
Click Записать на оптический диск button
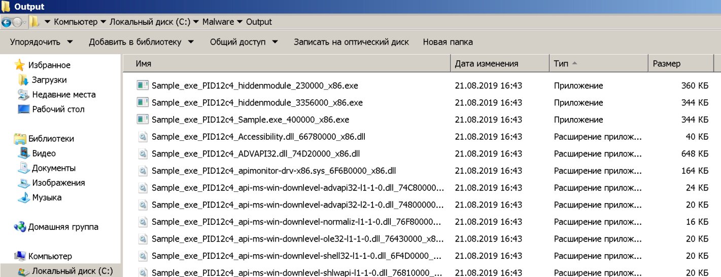click(351, 42)
